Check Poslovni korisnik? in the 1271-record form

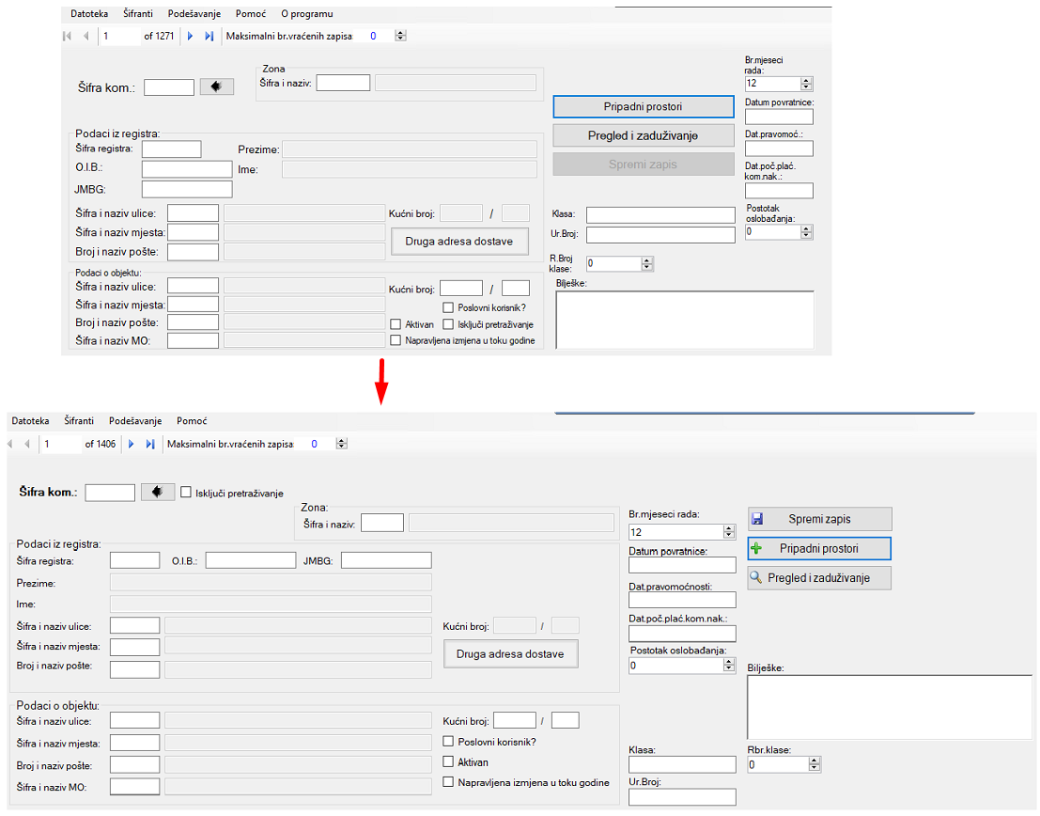tap(448, 307)
